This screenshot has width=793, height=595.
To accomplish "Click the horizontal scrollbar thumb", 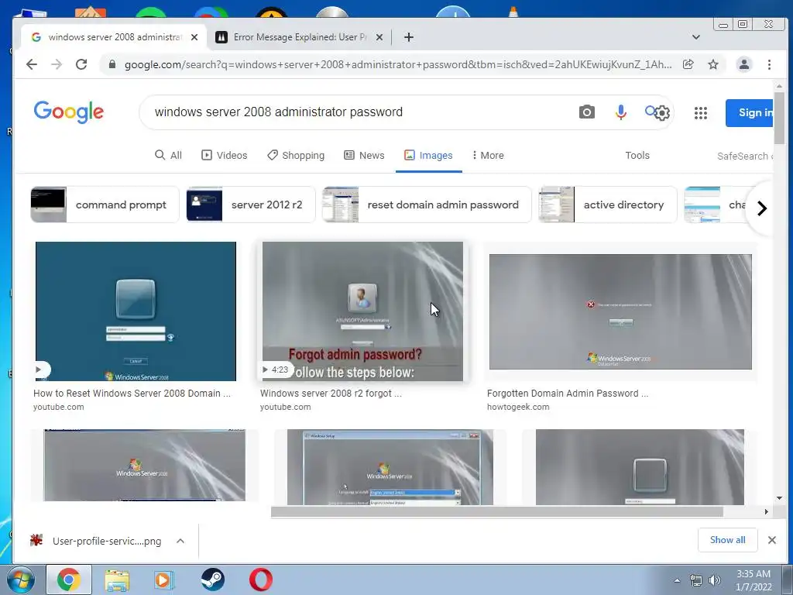I will point(496,511).
